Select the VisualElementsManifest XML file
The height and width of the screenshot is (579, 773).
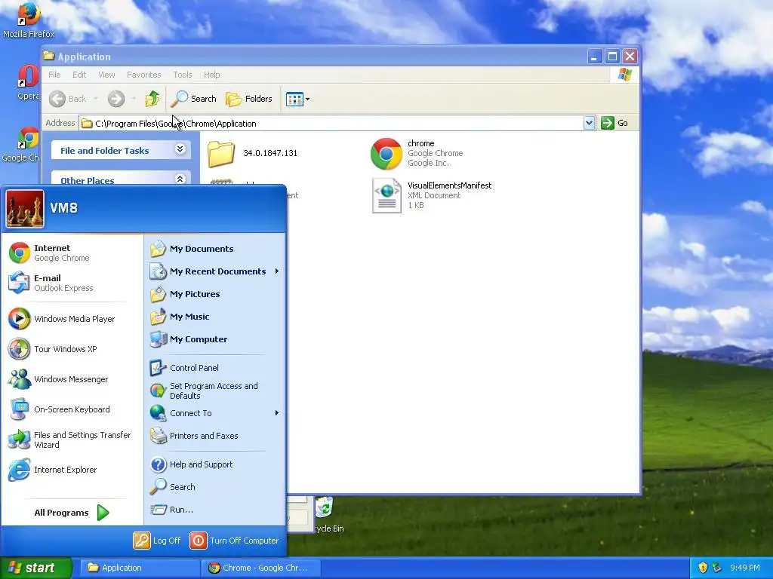[x=431, y=195]
